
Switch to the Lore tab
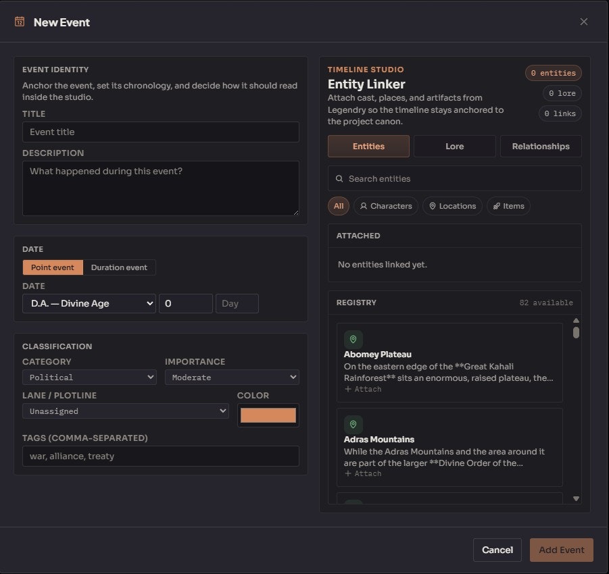454,147
